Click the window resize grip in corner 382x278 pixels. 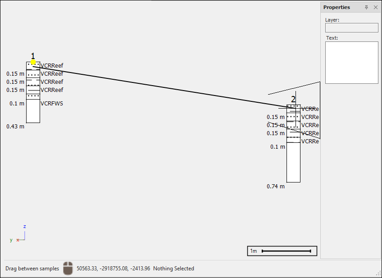point(378,273)
